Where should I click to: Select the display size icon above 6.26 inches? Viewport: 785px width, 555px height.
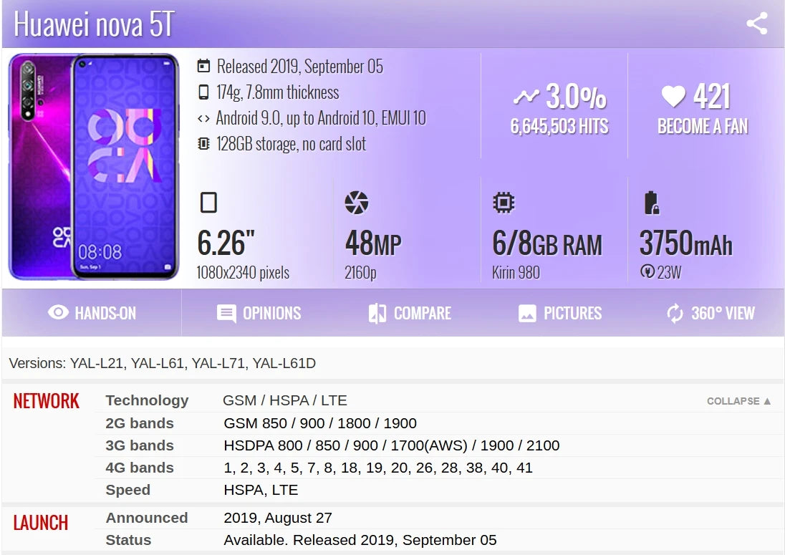(x=208, y=203)
